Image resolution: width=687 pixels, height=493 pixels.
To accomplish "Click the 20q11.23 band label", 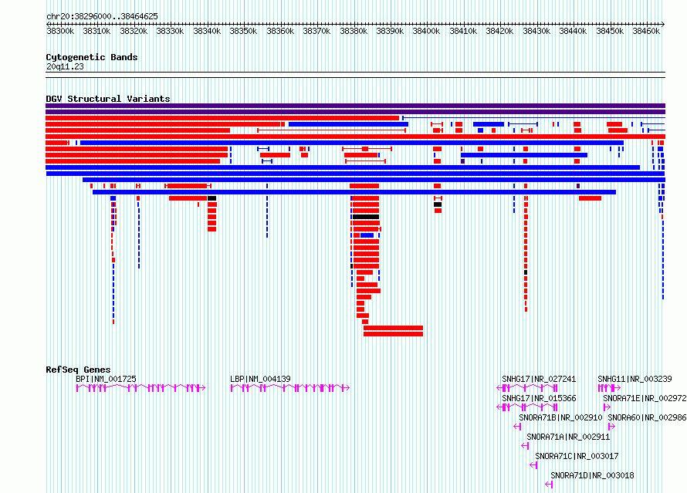I will pos(65,66).
